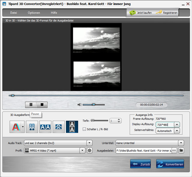Adjust the volume slider

[94, 105]
